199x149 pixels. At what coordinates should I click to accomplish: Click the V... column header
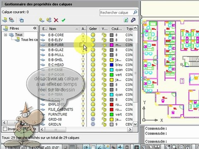104,29
